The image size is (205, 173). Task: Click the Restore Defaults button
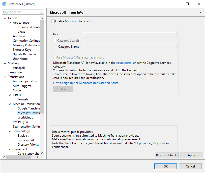pos(167,155)
